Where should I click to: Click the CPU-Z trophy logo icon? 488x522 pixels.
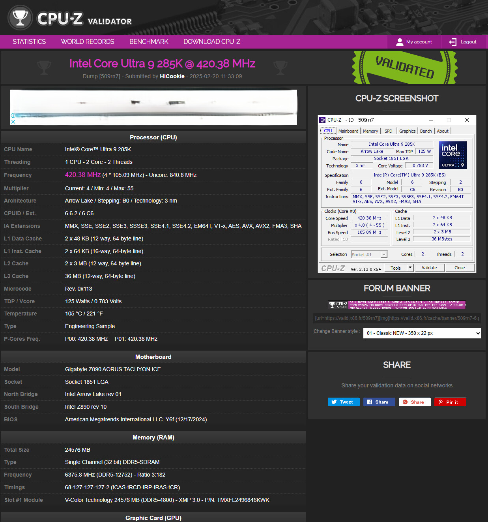click(20, 17)
